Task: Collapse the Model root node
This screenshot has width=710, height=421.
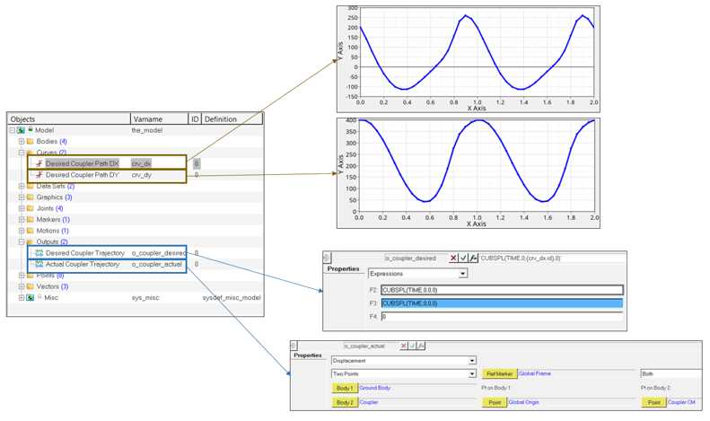Action: pos(13,130)
